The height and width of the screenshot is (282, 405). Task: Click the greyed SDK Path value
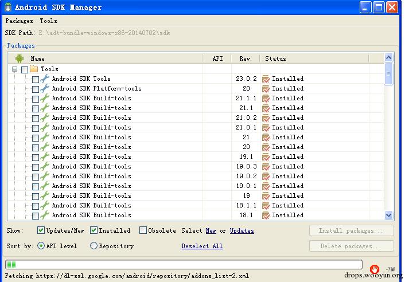click(x=104, y=33)
